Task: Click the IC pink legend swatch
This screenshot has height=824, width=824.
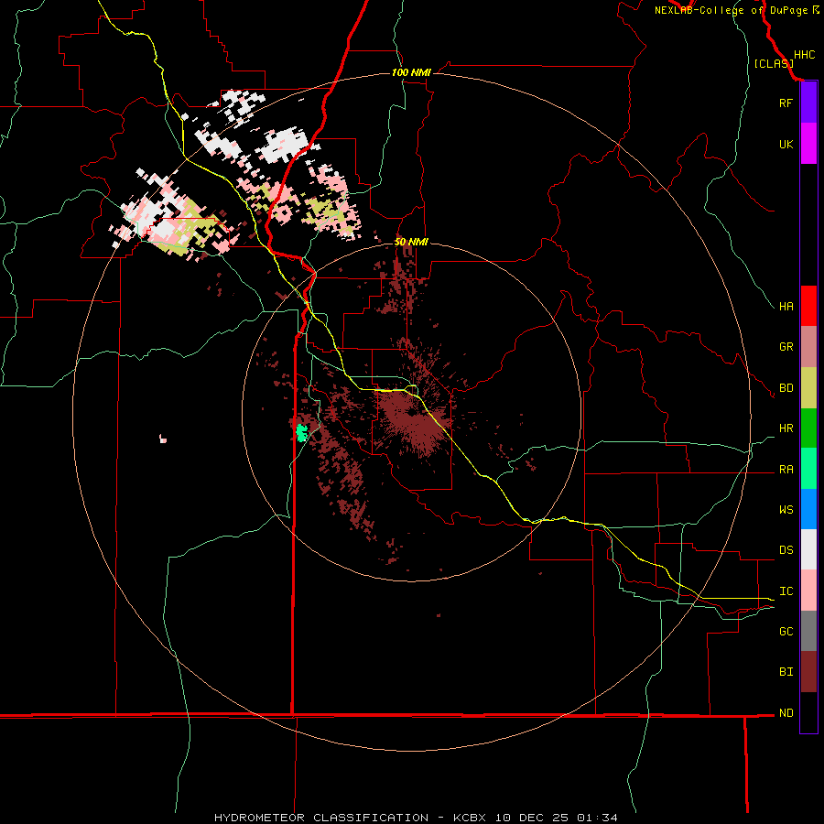Action: tap(808, 591)
